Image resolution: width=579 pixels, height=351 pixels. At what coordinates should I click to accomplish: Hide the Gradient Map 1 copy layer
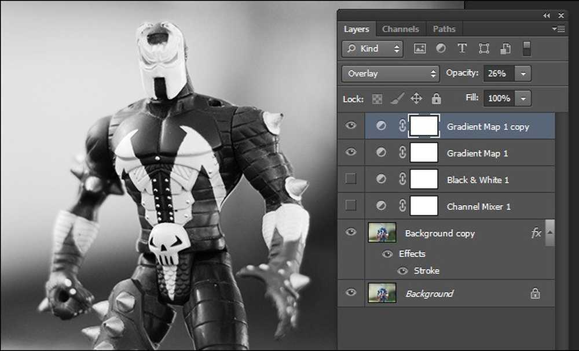[x=351, y=125]
